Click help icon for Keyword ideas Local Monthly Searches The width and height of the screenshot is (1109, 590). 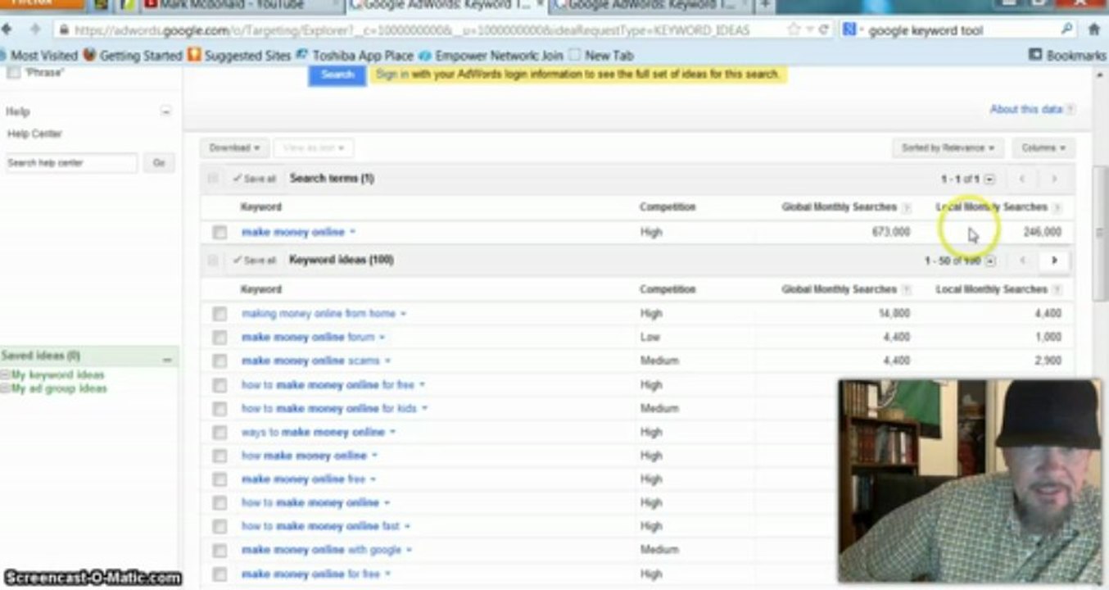(x=1057, y=289)
